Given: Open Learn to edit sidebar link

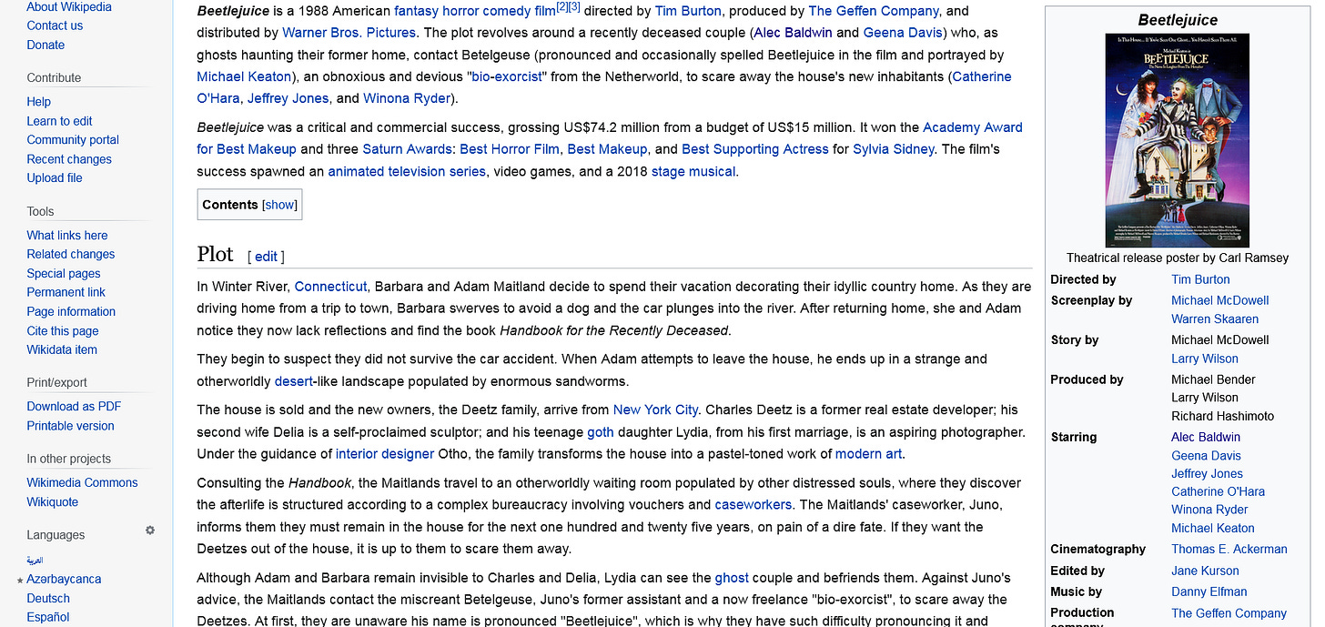Looking at the screenshot, I should tap(59, 121).
